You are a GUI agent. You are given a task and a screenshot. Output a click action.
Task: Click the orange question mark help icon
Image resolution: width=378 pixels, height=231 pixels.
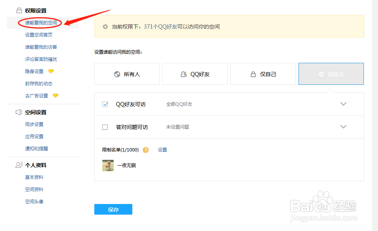coord(146,150)
